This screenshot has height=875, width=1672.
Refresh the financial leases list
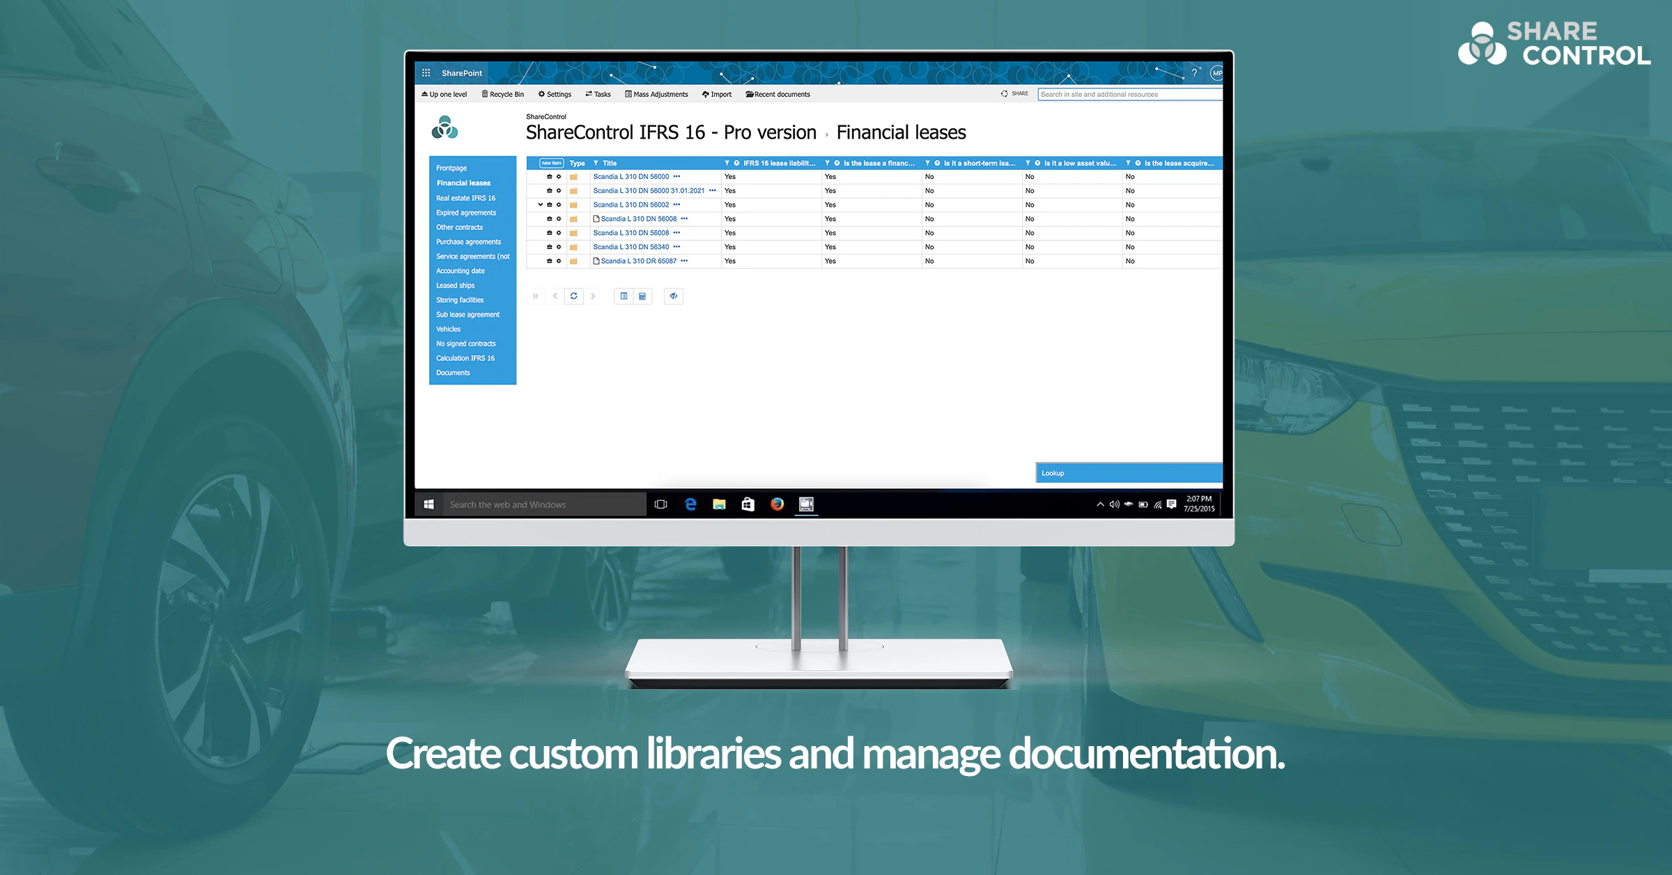pos(574,295)
